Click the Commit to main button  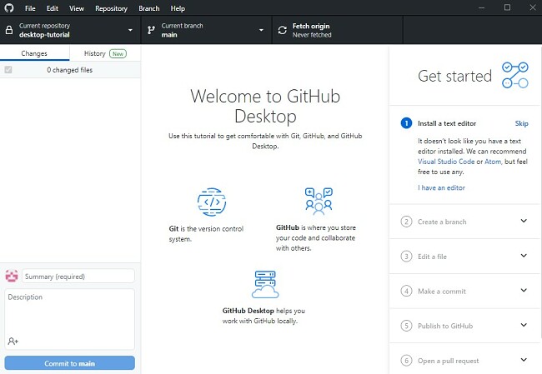(x=69, y=363)
